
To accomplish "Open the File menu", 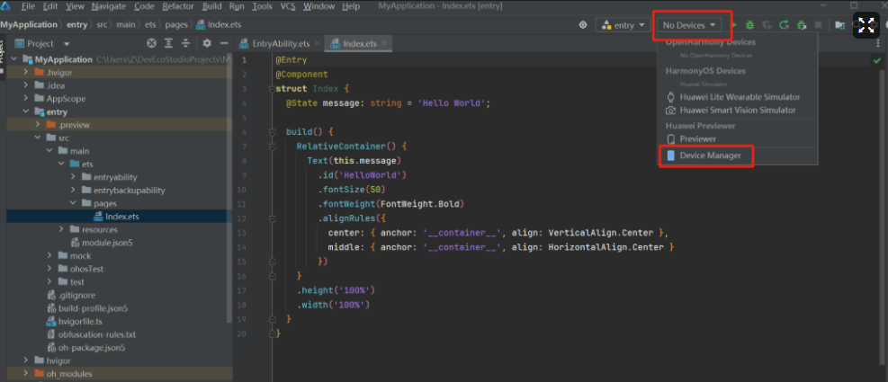I will tap(28, 7).
